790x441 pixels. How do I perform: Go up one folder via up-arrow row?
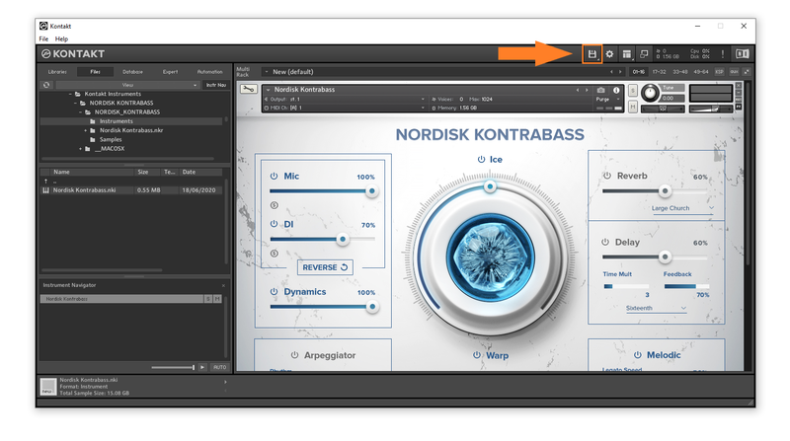[46, 182]
